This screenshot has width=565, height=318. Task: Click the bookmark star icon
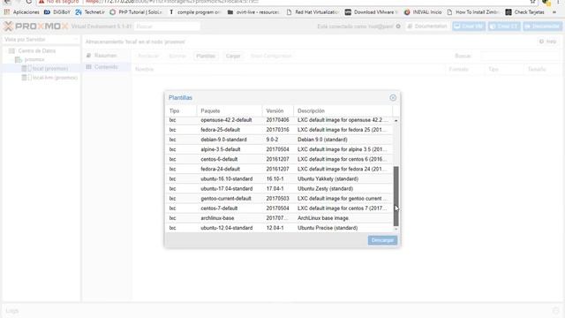tap(532, 2)
